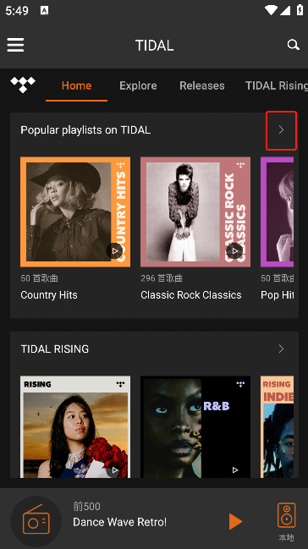Open the Pop Hits playlist cover
The width and height of the screenshot is (308, 549).
278,211
